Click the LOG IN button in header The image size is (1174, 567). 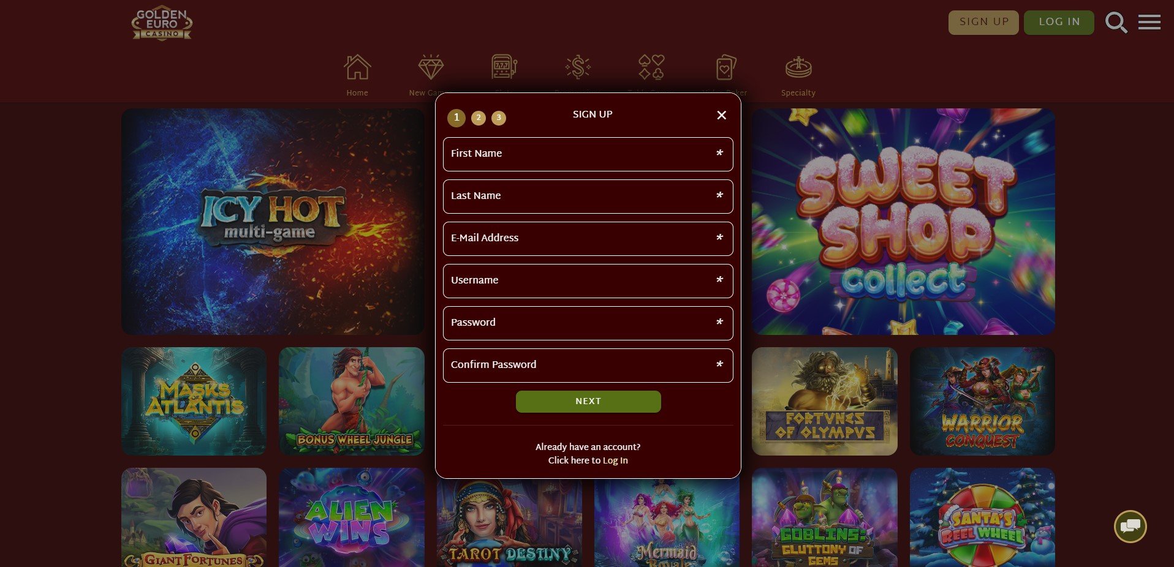pos(1059,22)
